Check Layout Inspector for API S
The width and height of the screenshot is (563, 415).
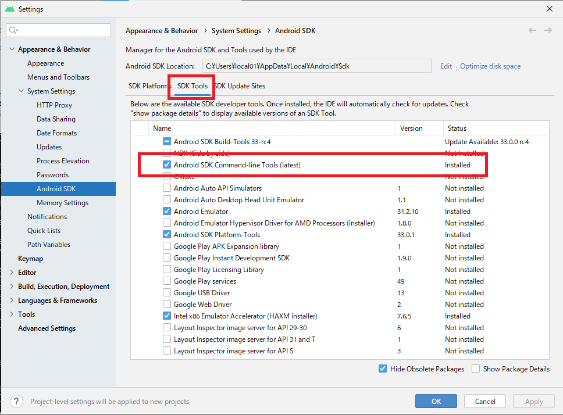click(x=166, y=351)
